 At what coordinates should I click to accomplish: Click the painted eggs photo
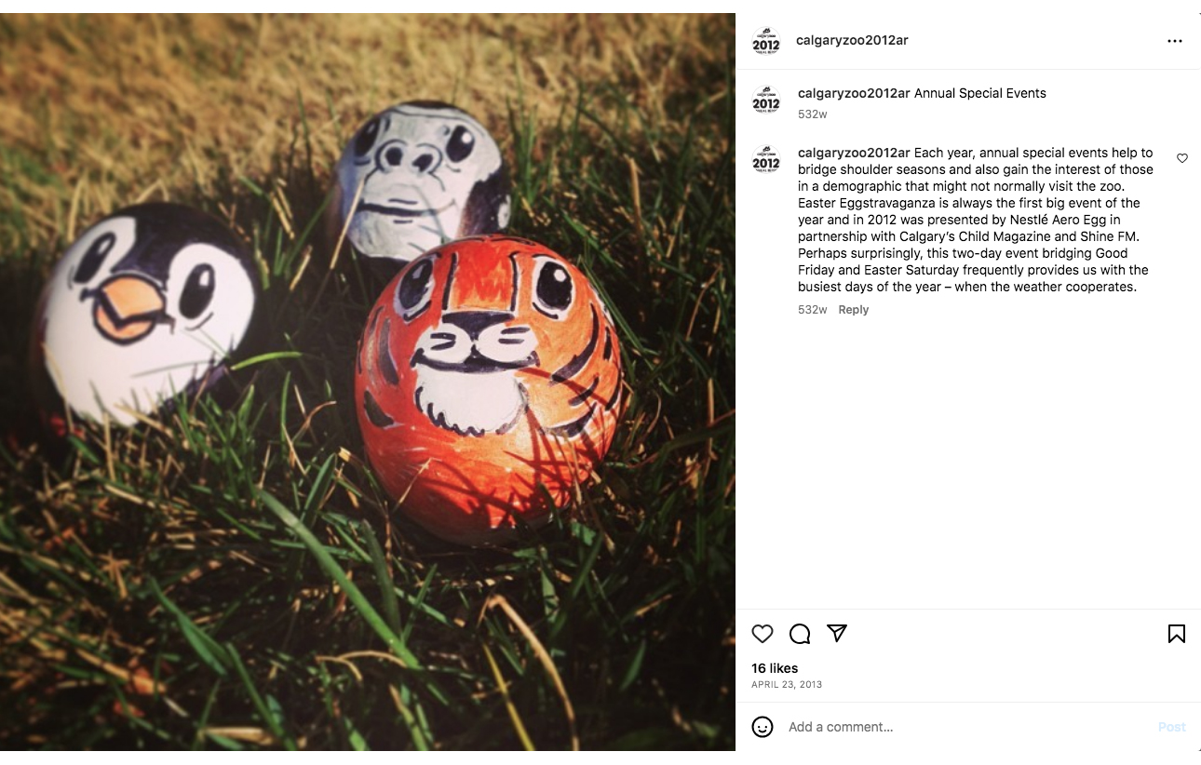368,382
